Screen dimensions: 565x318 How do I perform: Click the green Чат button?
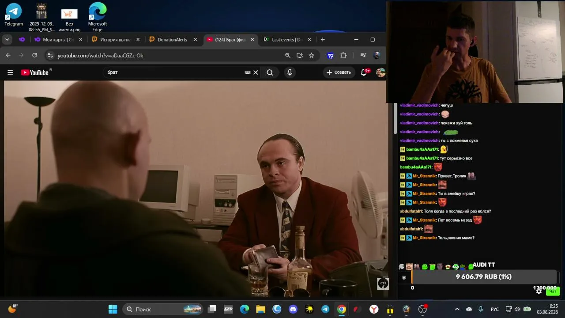(553, 291)
